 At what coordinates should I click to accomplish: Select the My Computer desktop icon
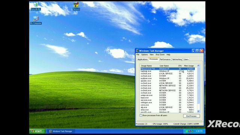pyautogui.click(x=36, y=20)
